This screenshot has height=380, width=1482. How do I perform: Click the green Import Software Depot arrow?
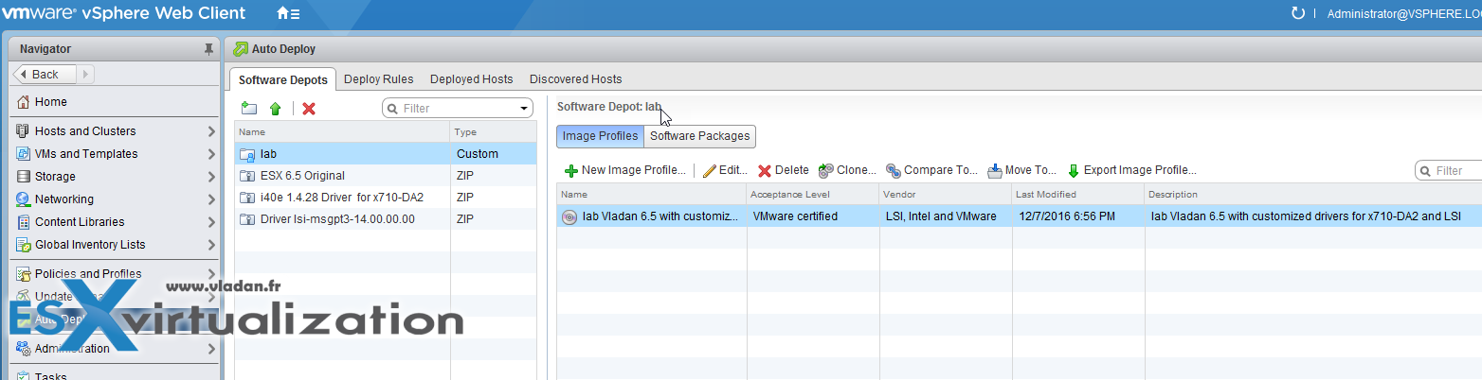[x=275, y=109]
